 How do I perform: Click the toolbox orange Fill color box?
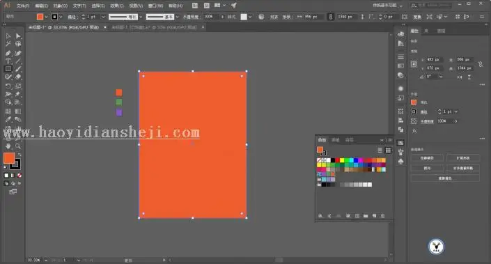(x=9, y=158)
